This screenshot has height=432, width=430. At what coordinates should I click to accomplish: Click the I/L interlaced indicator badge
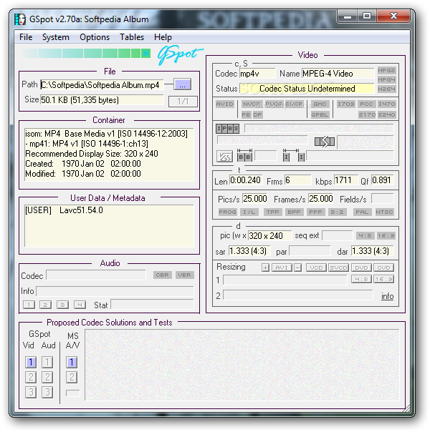click(249, 212)
